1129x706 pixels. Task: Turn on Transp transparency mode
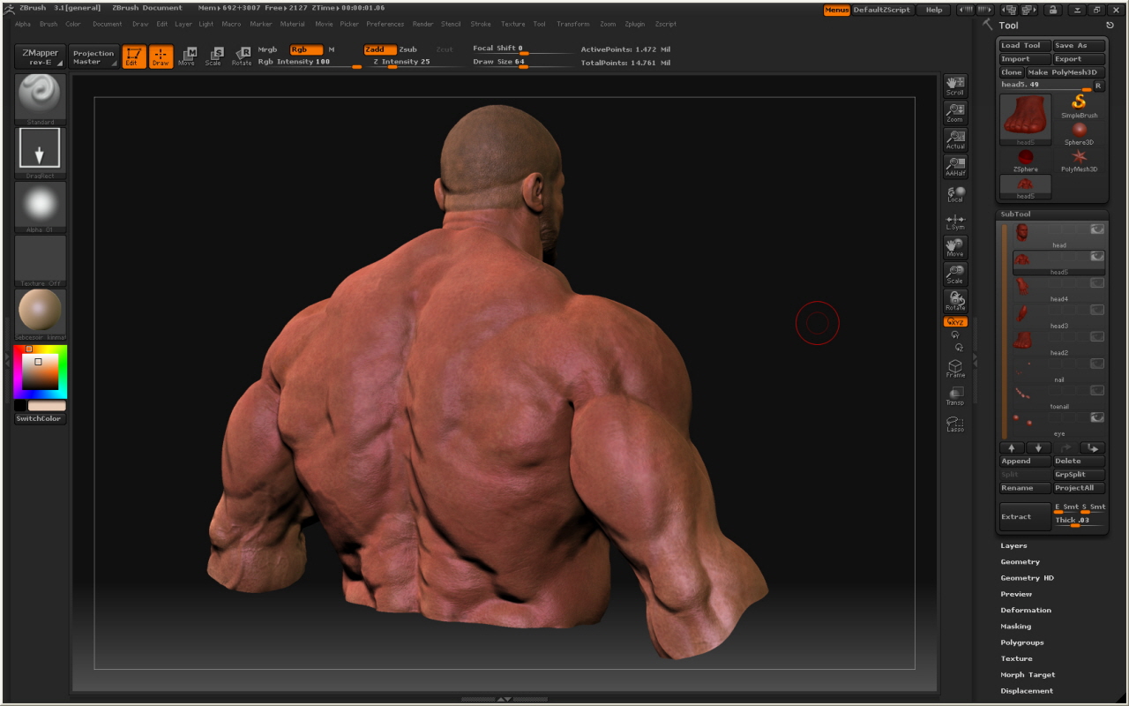(x=955, y=396)
